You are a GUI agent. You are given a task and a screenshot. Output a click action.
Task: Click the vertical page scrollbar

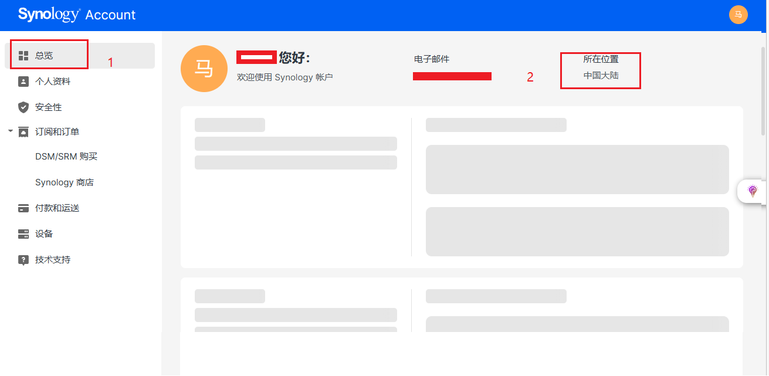click(x=763, y=88)
